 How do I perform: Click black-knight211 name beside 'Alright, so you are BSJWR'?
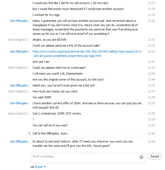pyautogui.click(x=18, y=40)
